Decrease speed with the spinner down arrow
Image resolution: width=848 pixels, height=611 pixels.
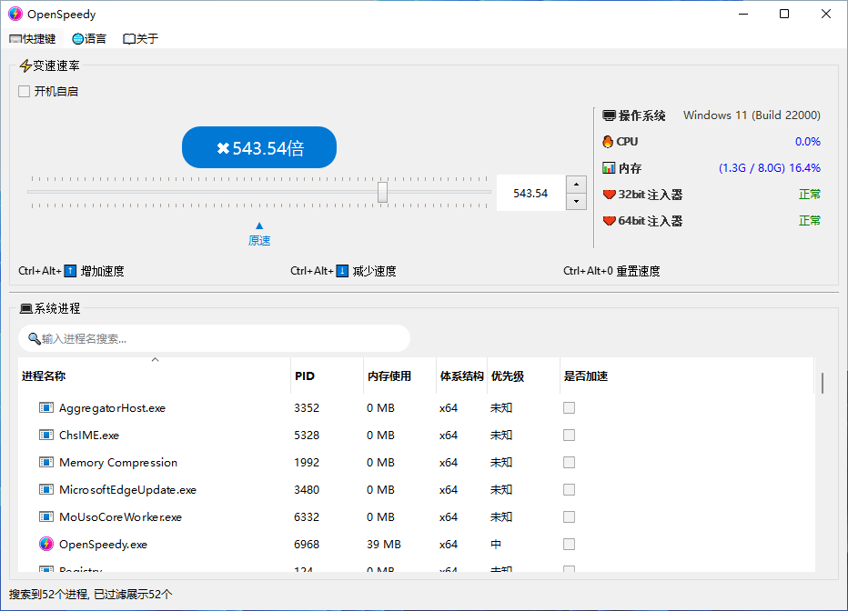[x=577, y=202]
